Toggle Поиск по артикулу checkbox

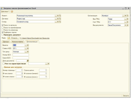coord(3,25)
